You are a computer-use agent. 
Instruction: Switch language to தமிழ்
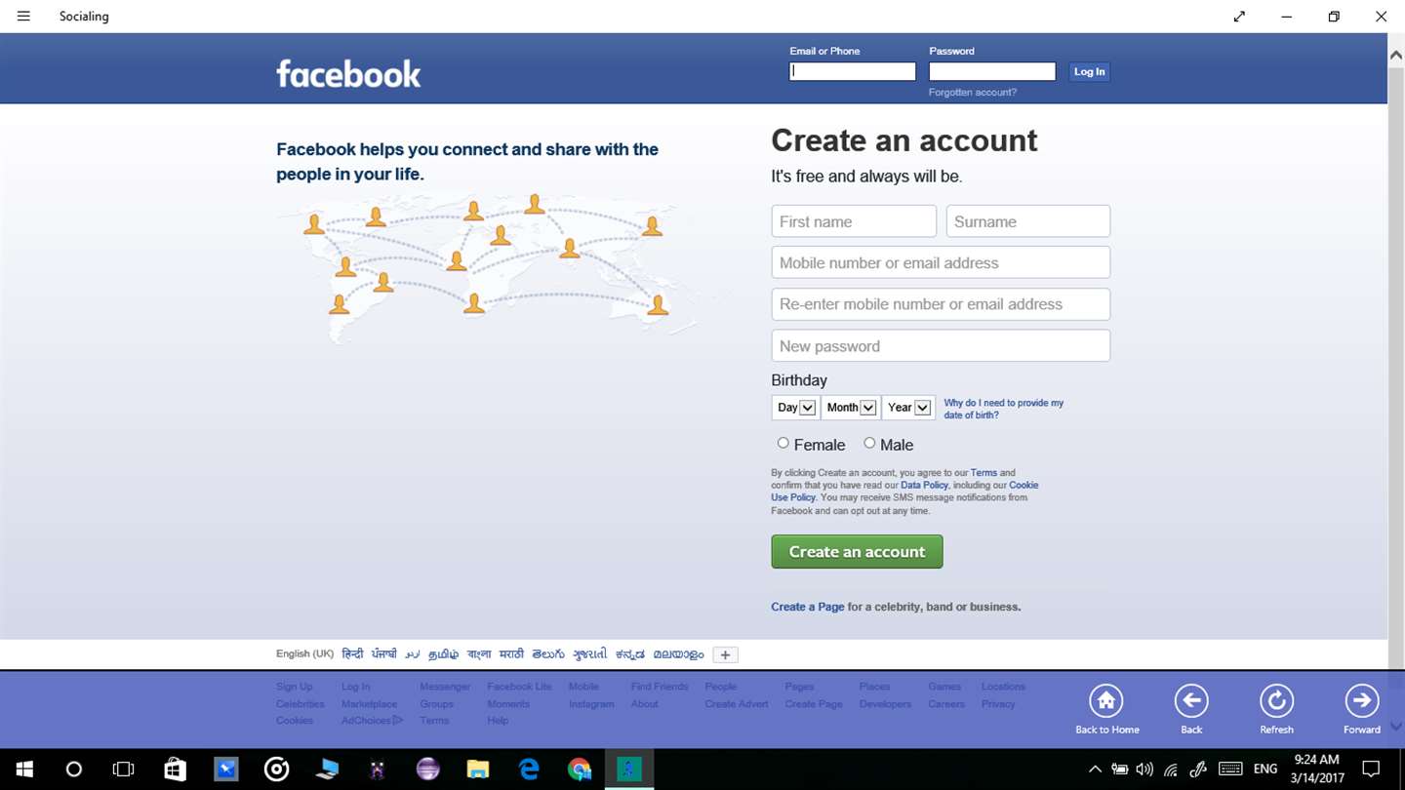coord(443,654)
